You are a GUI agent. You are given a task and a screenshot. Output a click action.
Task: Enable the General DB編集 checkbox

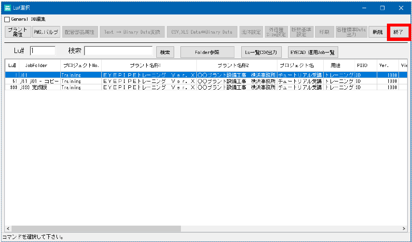click(7, 19)
